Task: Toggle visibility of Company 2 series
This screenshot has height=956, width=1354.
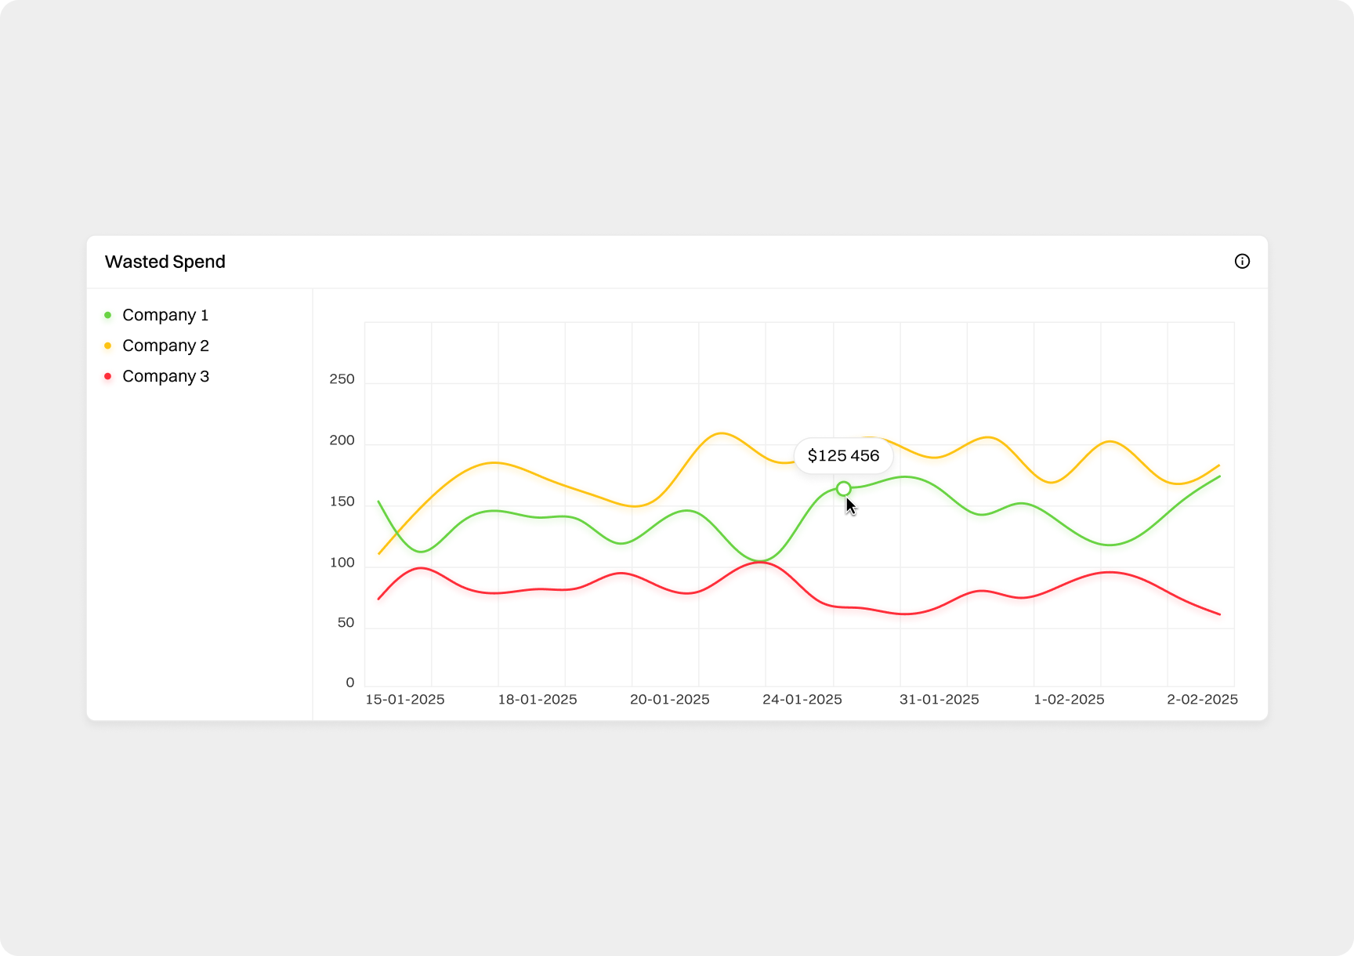Action: [165, 346]
